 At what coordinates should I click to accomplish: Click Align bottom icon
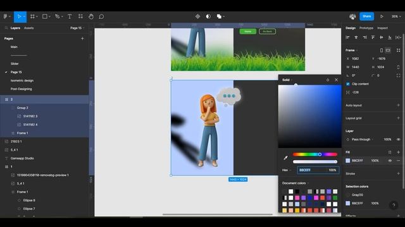coord(390,38)
